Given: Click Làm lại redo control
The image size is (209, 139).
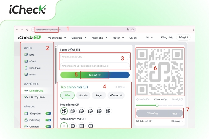Looking at the screenshot, I should point(178,99).
